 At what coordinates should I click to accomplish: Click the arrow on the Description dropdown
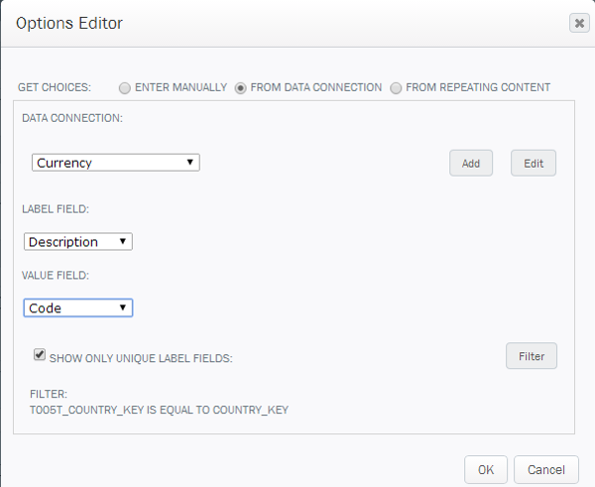(x=123, y=241)
